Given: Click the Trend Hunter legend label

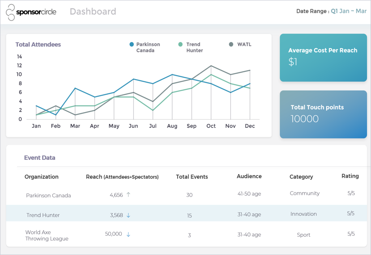Looking at the screenshot, I should coord(195,47).
